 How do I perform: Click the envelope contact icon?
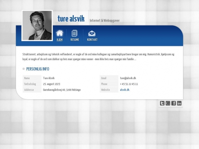coord(92,33)
